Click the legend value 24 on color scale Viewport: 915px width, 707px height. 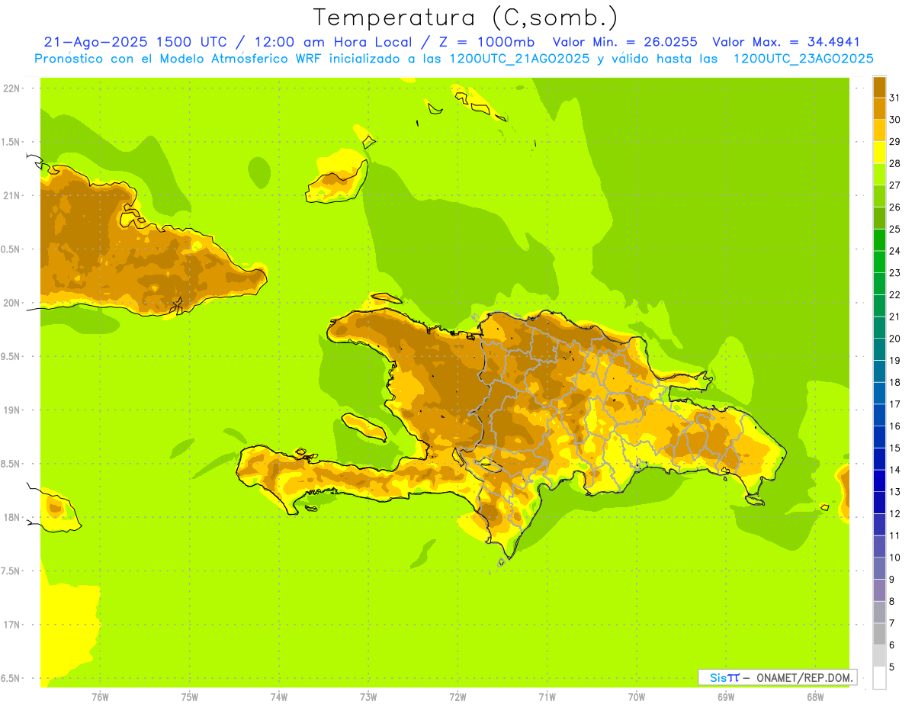coord(894,251)
